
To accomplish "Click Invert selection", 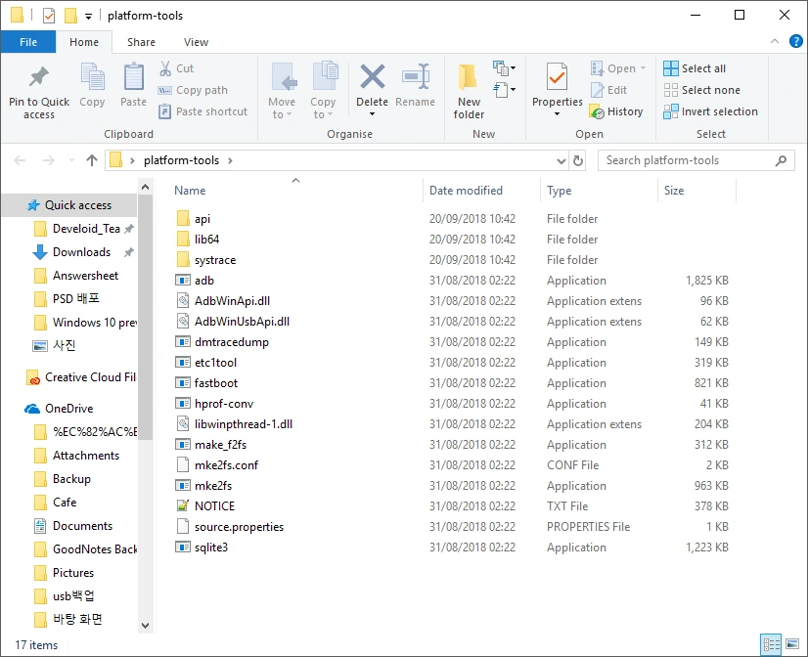I will [710, 111].
